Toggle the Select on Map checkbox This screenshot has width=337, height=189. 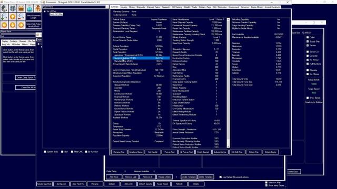pos(266,183)
